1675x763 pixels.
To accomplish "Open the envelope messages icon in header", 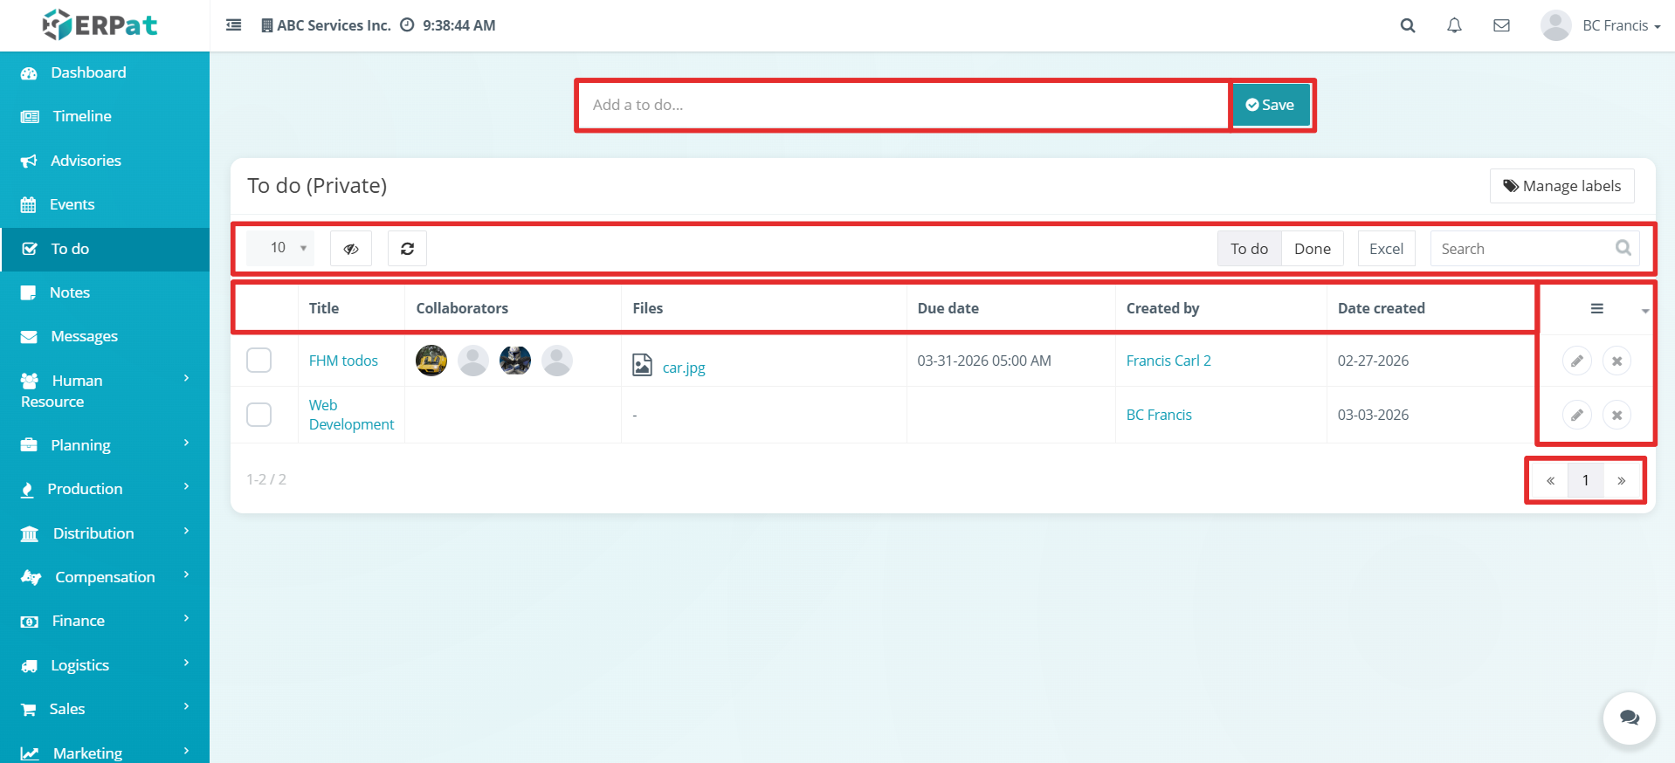I will (1501, 25).
